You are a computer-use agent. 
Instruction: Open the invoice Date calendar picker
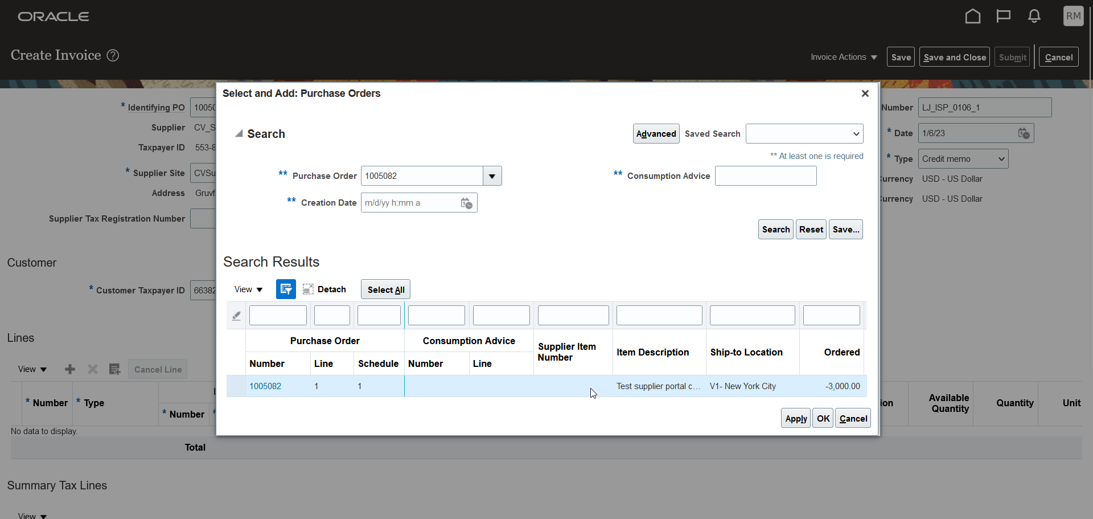click(x=1024, y=133)
